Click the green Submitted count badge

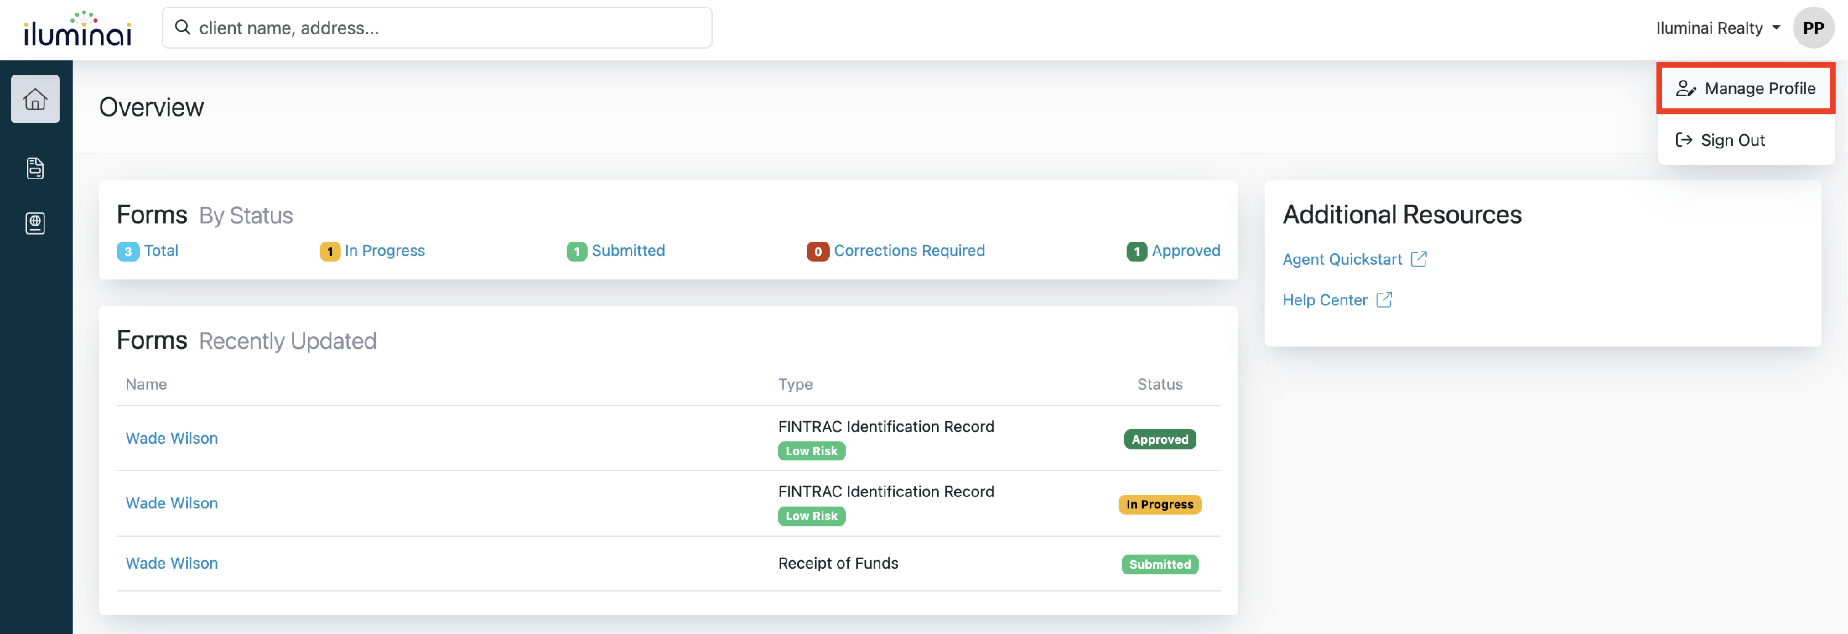pyautogui.click(x=577, y=252)
